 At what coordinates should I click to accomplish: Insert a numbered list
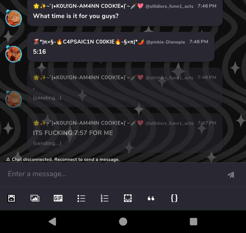104,198
